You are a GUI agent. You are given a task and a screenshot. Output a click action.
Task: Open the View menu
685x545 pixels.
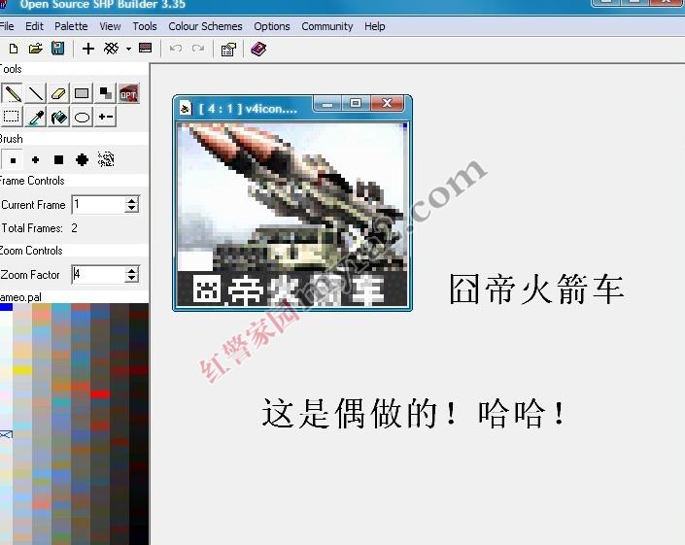tap(110, 26)
